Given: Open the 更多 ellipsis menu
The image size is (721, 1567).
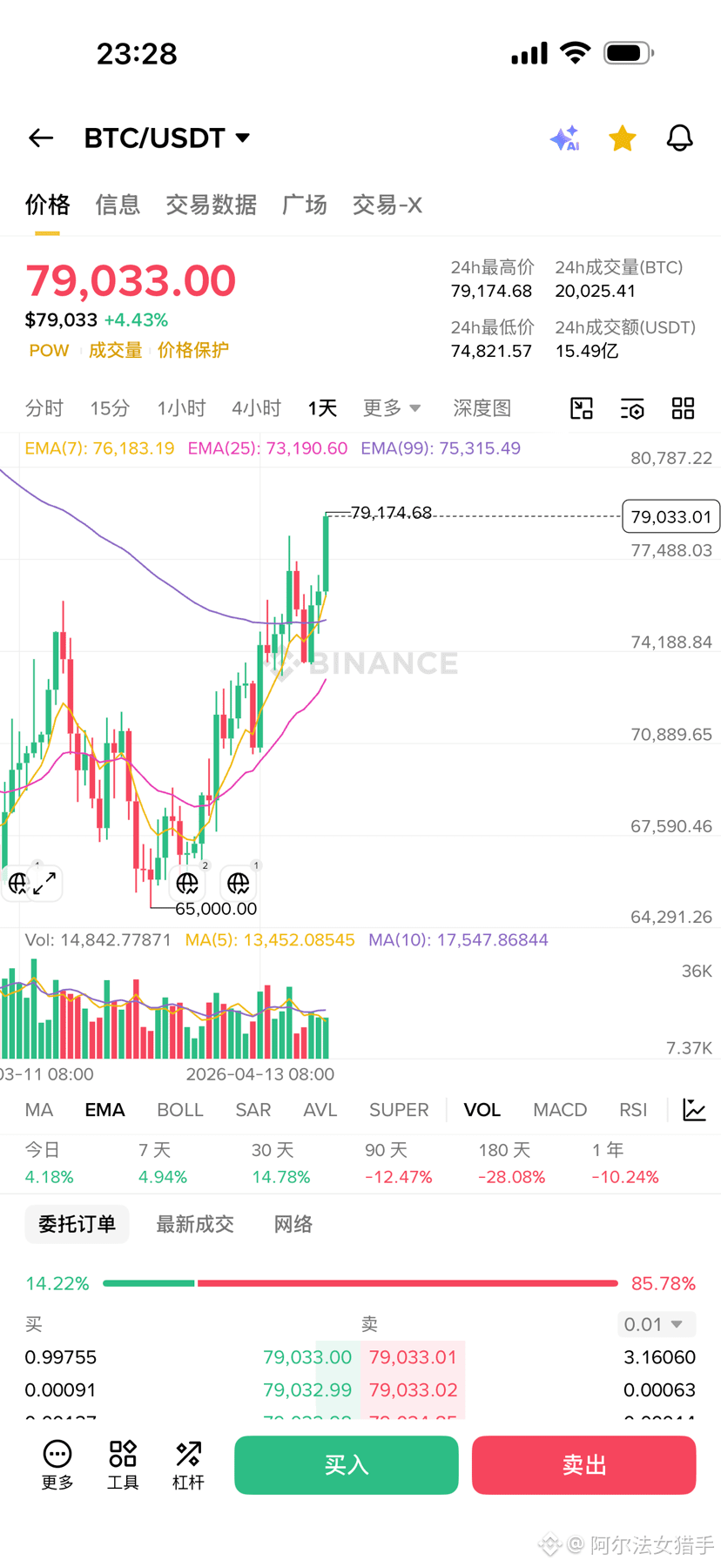Looking at the screenshot, I should pos(57,1465).
